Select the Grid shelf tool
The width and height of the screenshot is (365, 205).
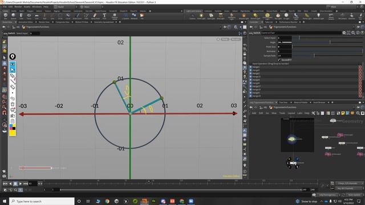click(36, 16)
